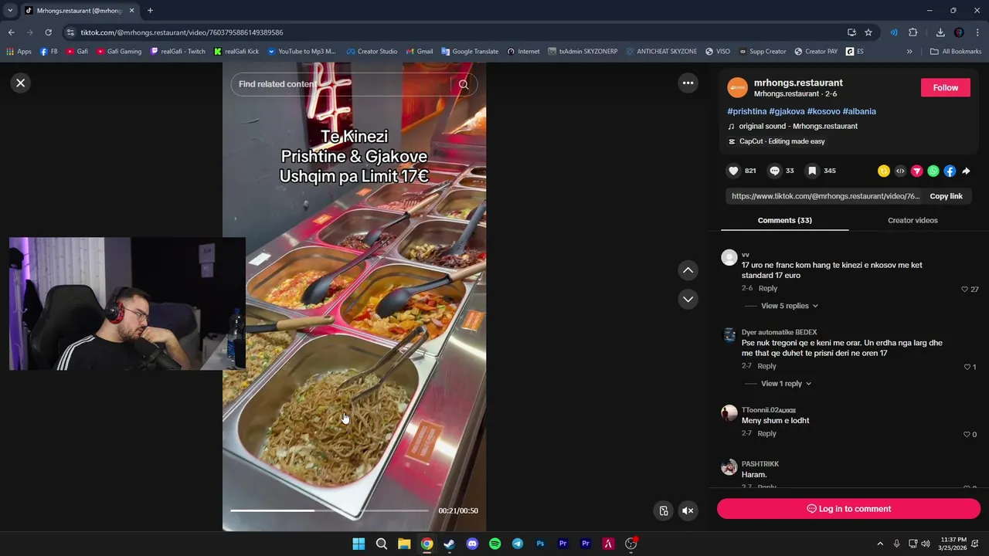
Task: Save the video with the bookmark icon
Action: (812, 171)
